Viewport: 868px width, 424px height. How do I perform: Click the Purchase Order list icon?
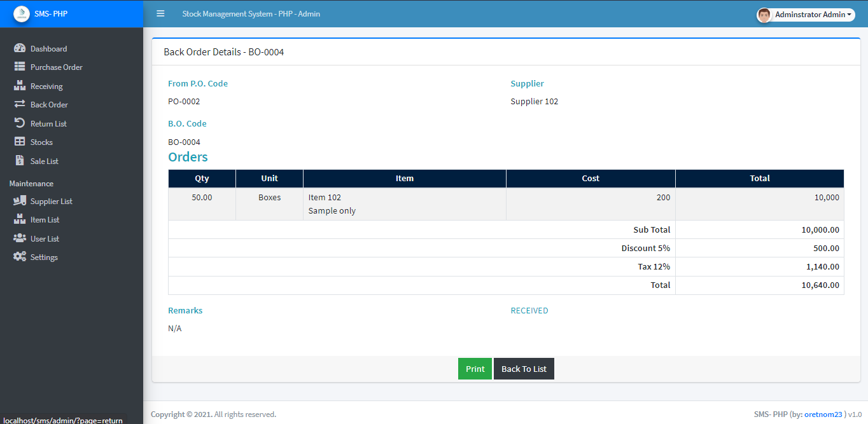(x=19, y=67)
